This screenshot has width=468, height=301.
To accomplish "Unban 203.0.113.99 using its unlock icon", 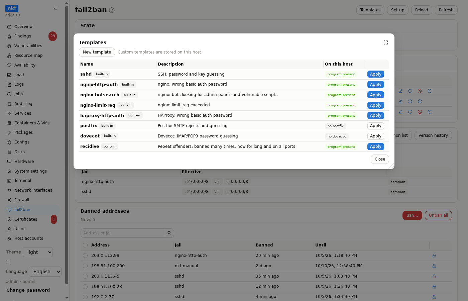I will point(434,256).
